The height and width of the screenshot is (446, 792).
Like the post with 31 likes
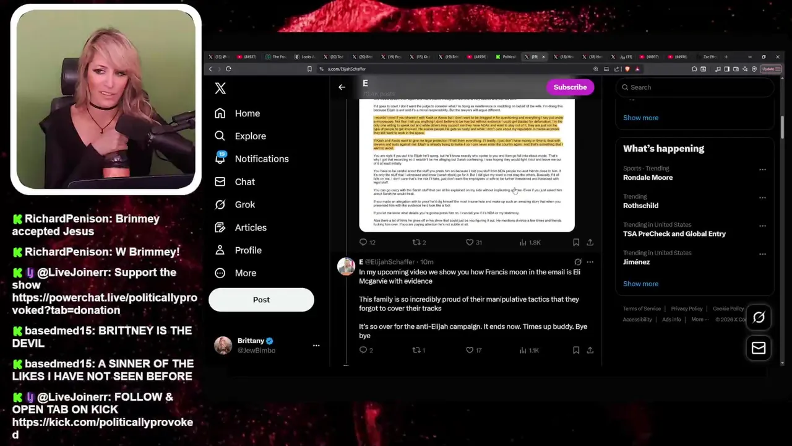(x=474, y=242)
